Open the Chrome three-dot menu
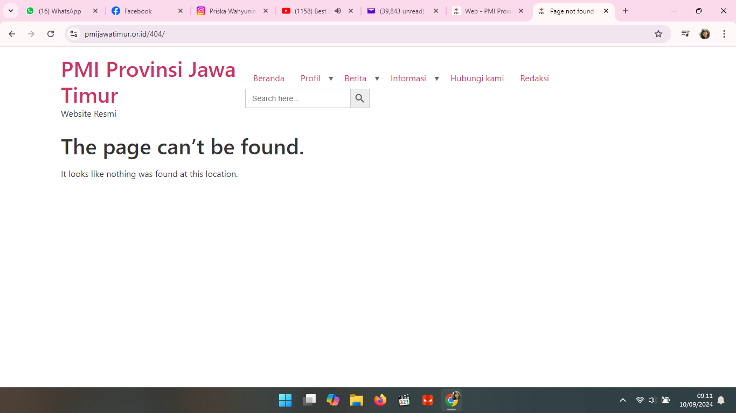This screenshot has height=413, width=736. 724,34
